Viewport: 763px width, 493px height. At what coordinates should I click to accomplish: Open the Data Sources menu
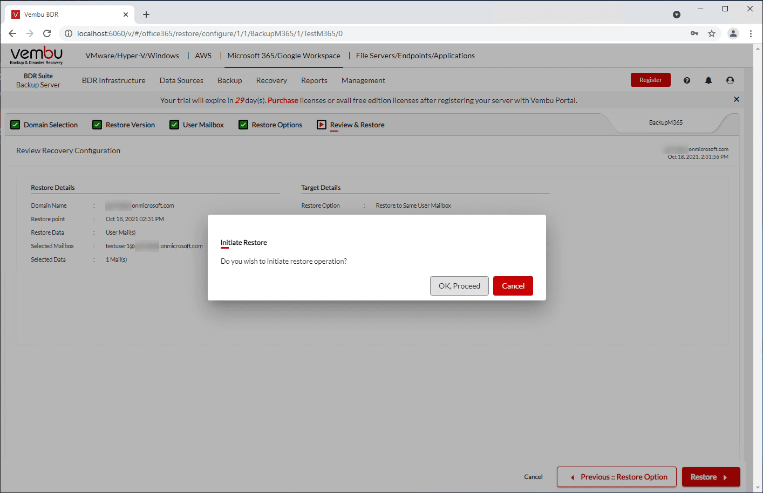click(181, 80)
